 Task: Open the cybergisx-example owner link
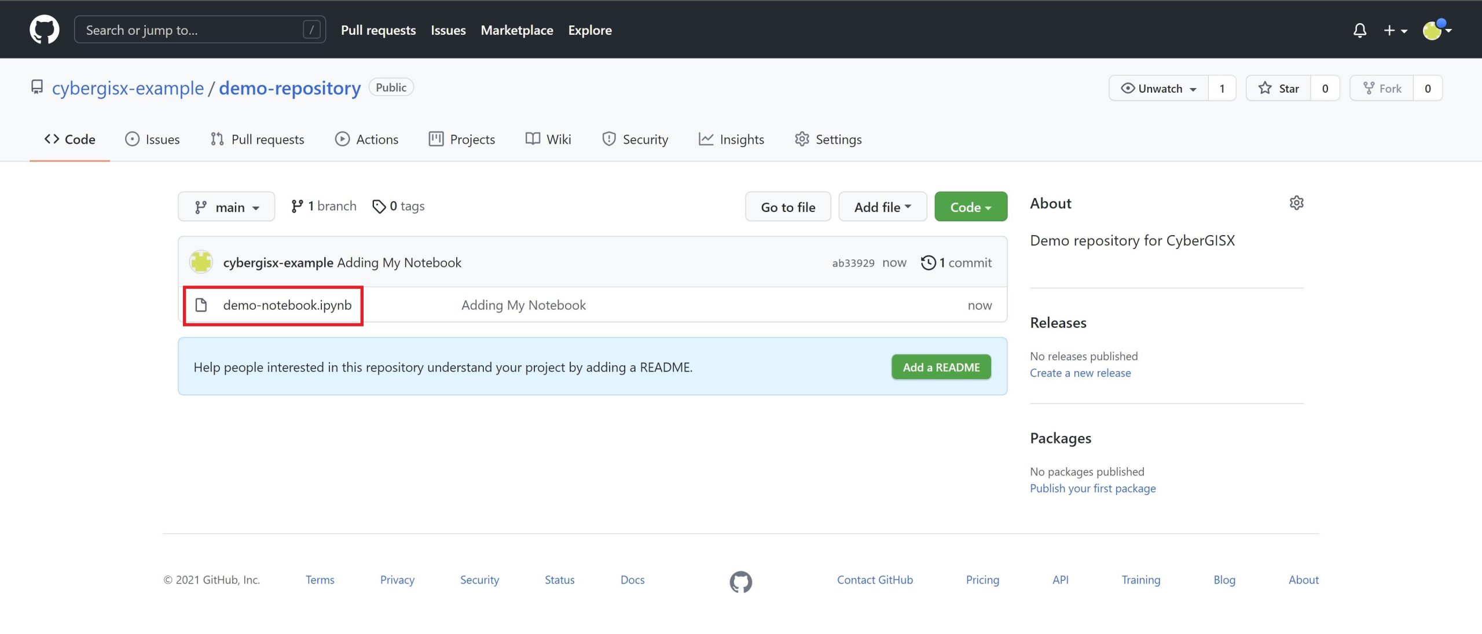pos(128,88)
